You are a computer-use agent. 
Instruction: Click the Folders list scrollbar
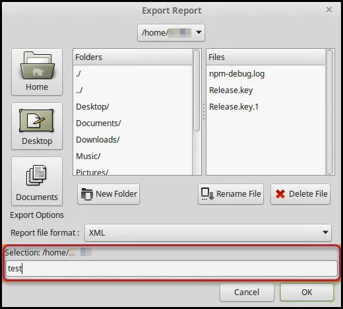click(x=197, y=90)
